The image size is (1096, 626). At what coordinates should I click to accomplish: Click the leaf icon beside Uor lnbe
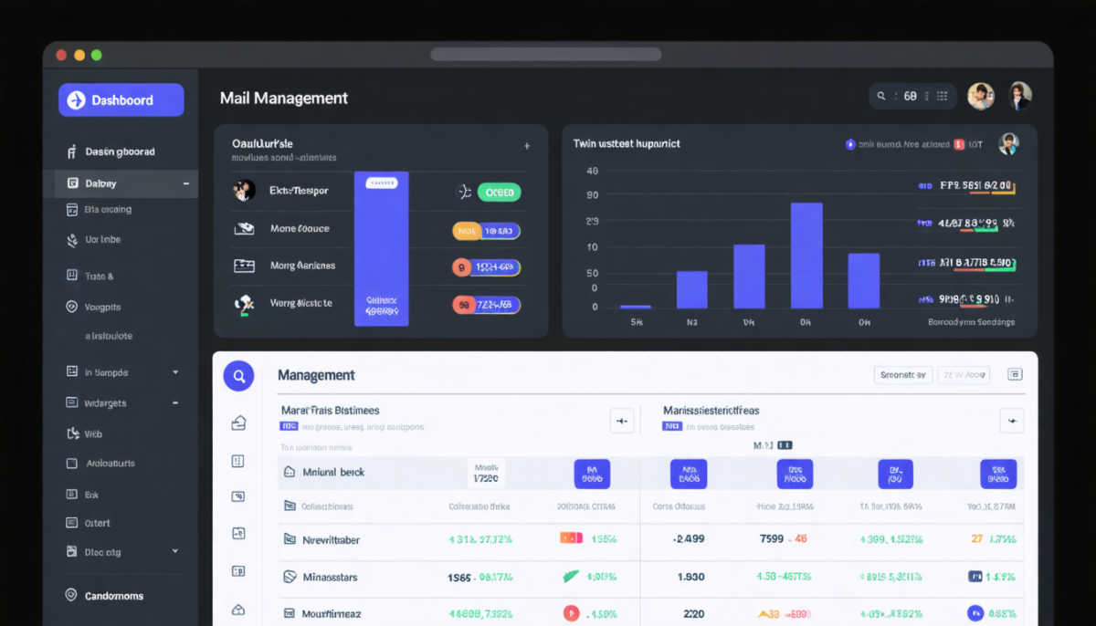[x=72, y=240]
